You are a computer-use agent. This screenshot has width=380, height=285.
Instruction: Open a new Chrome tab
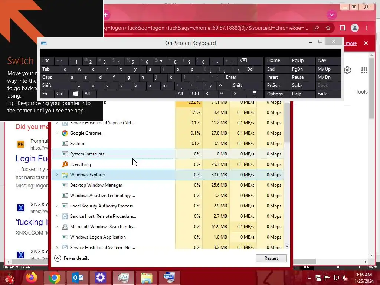pos(106,15)
